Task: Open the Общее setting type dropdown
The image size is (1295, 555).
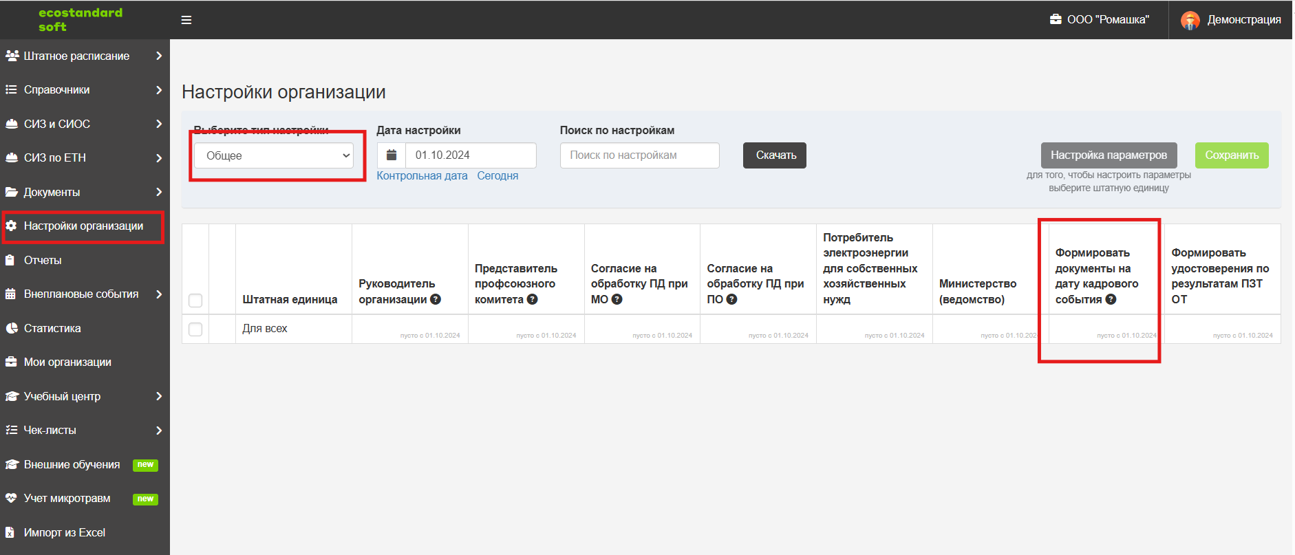Action: tap(274, 155)
